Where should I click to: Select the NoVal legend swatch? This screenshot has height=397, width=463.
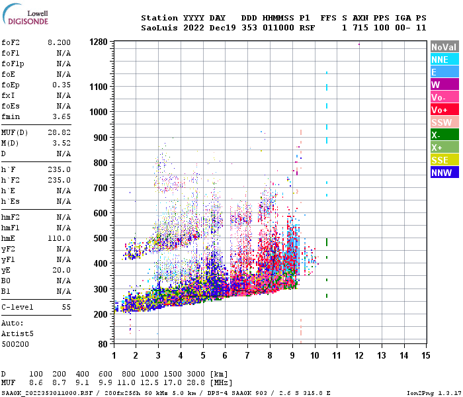444,47
